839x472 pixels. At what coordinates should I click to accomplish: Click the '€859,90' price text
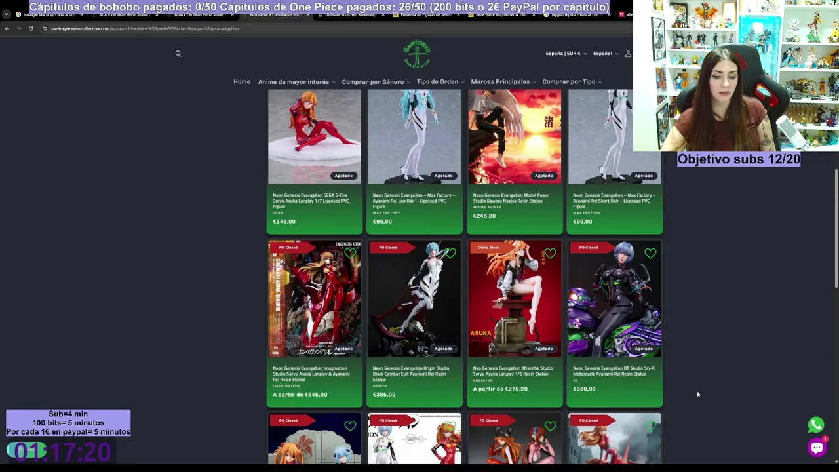pyautogui.click(x=584, y=389)
